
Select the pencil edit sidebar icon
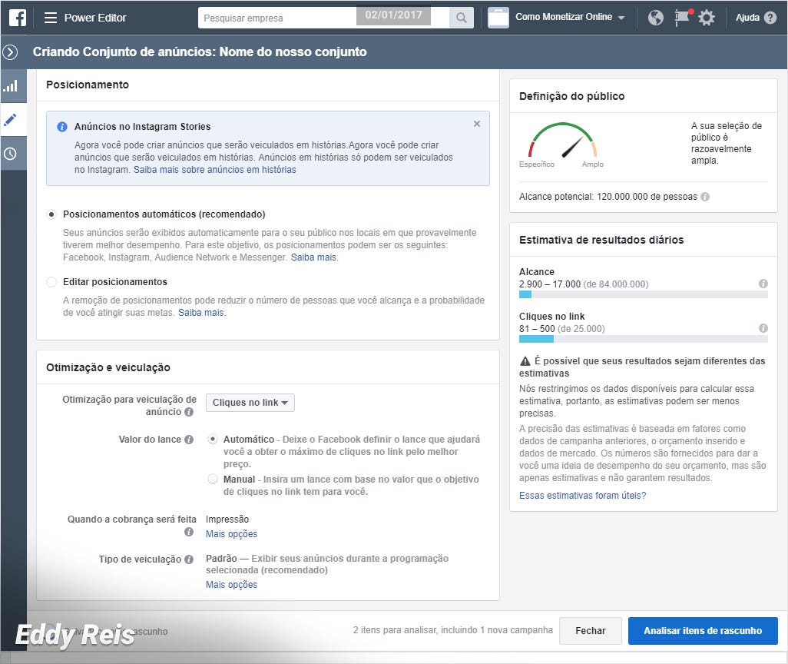(x=10, y=120)
